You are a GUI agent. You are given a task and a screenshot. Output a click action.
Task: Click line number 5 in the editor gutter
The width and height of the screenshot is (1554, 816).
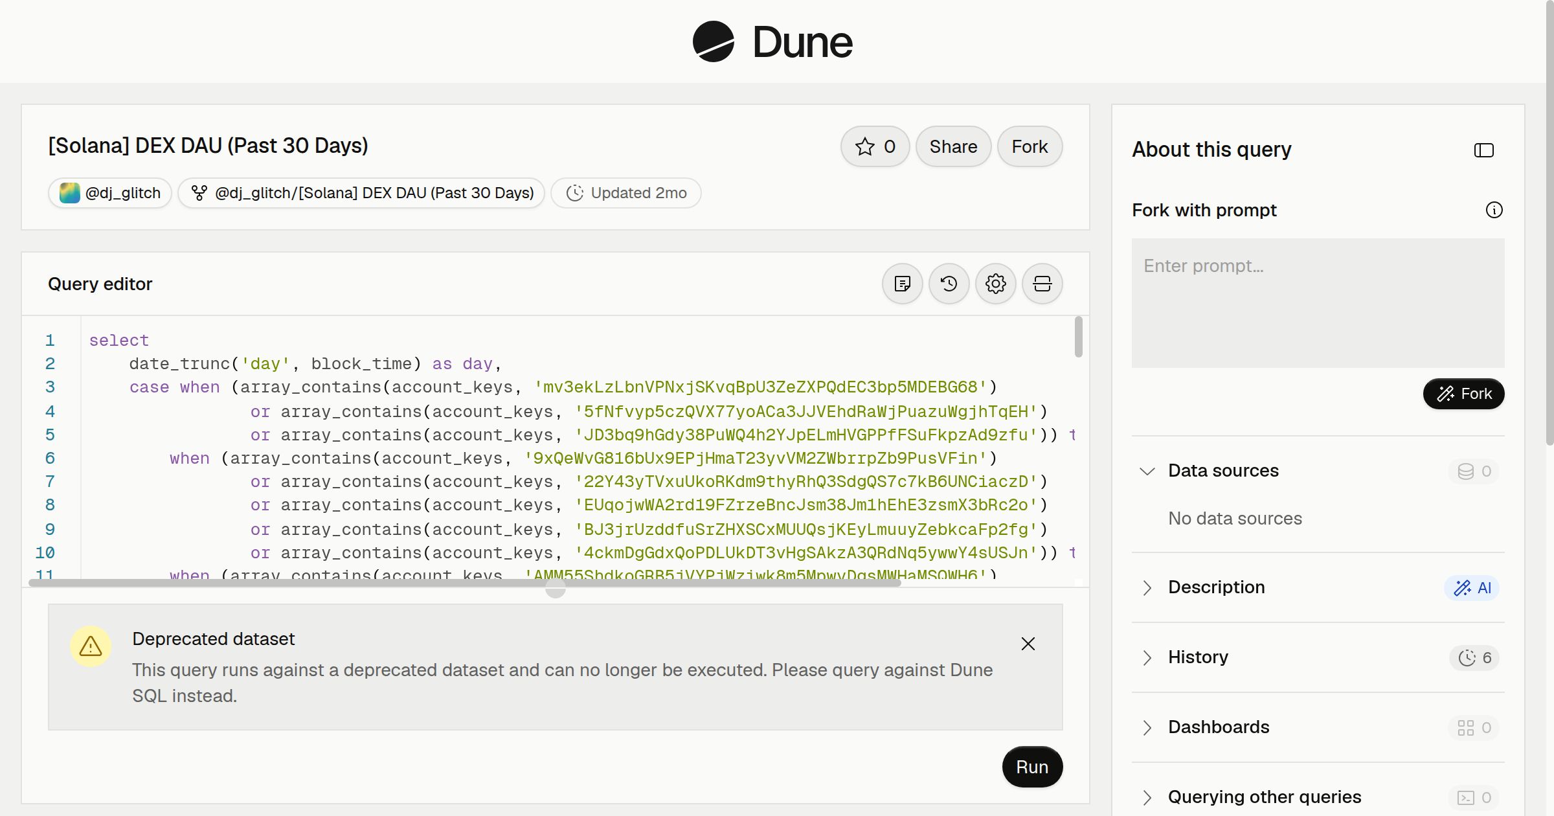click(50, 435)
